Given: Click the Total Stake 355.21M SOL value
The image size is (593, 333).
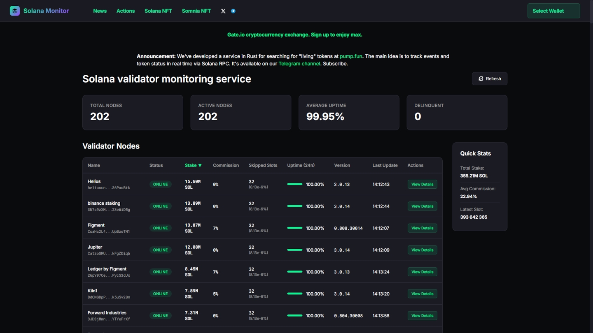Looking at the screenshot, I should [474, 176].
